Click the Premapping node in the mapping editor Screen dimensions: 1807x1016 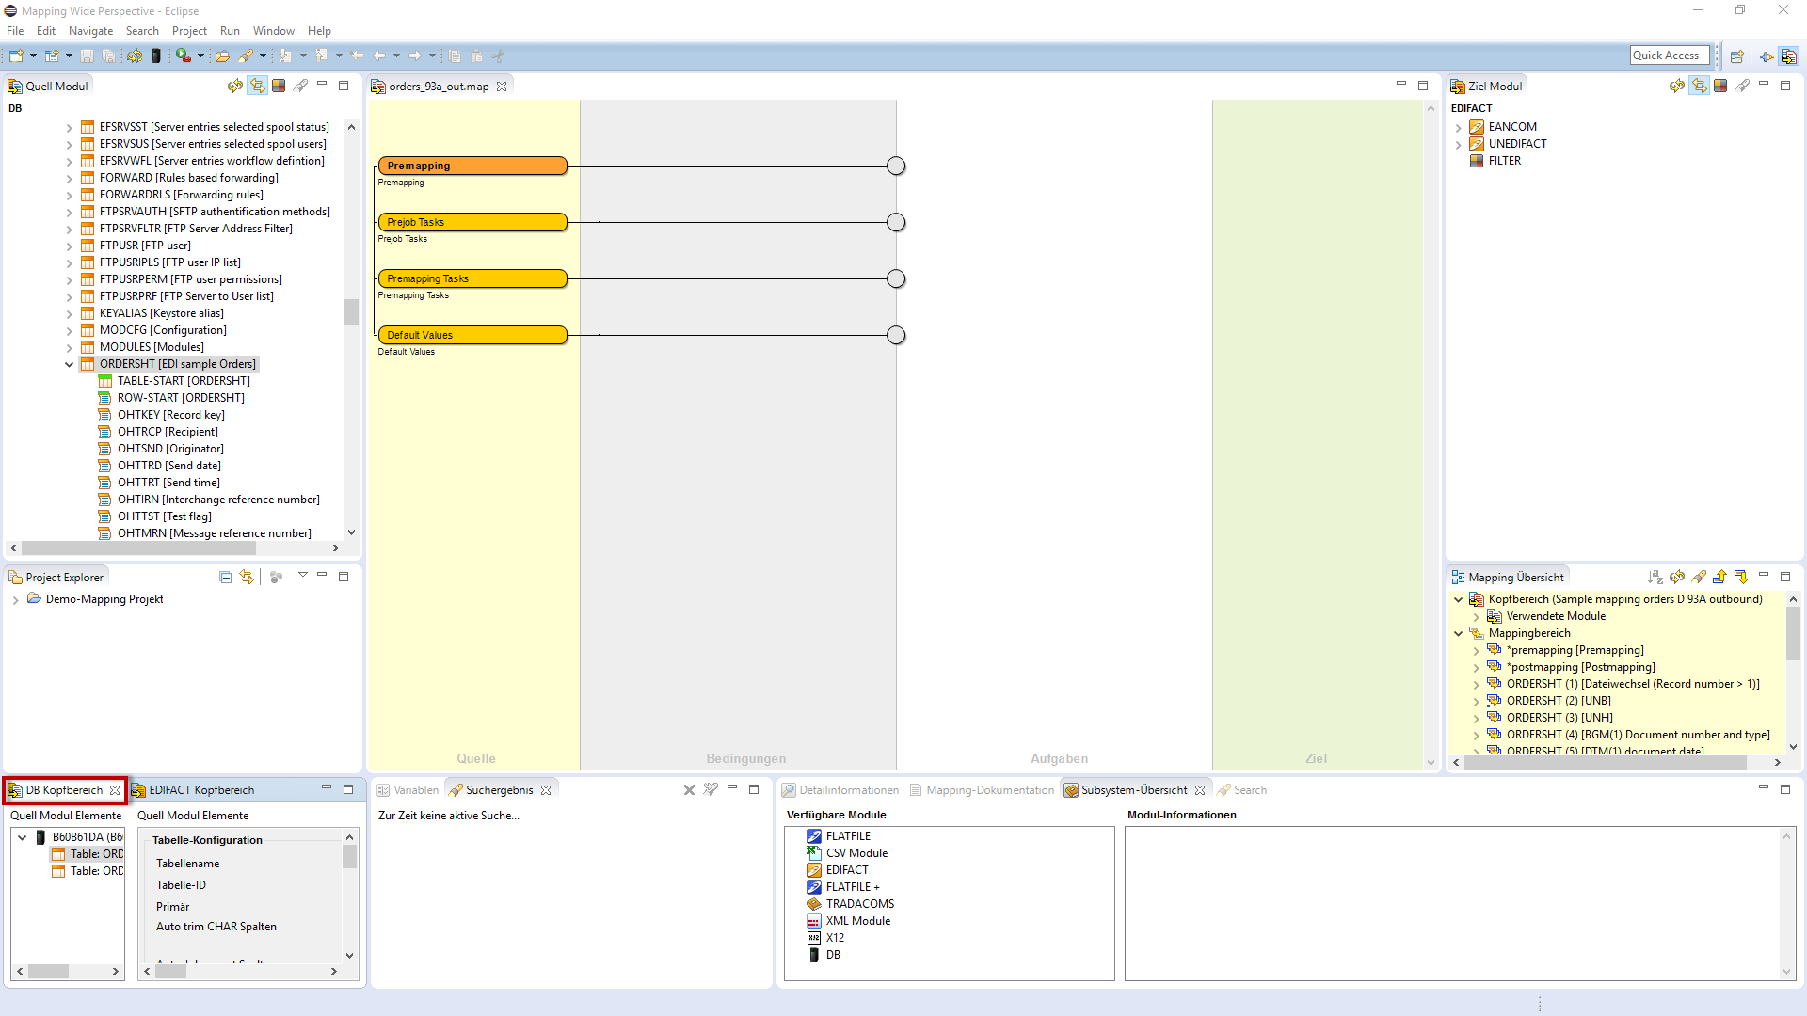pyautogui.click(x=472, y=166)
